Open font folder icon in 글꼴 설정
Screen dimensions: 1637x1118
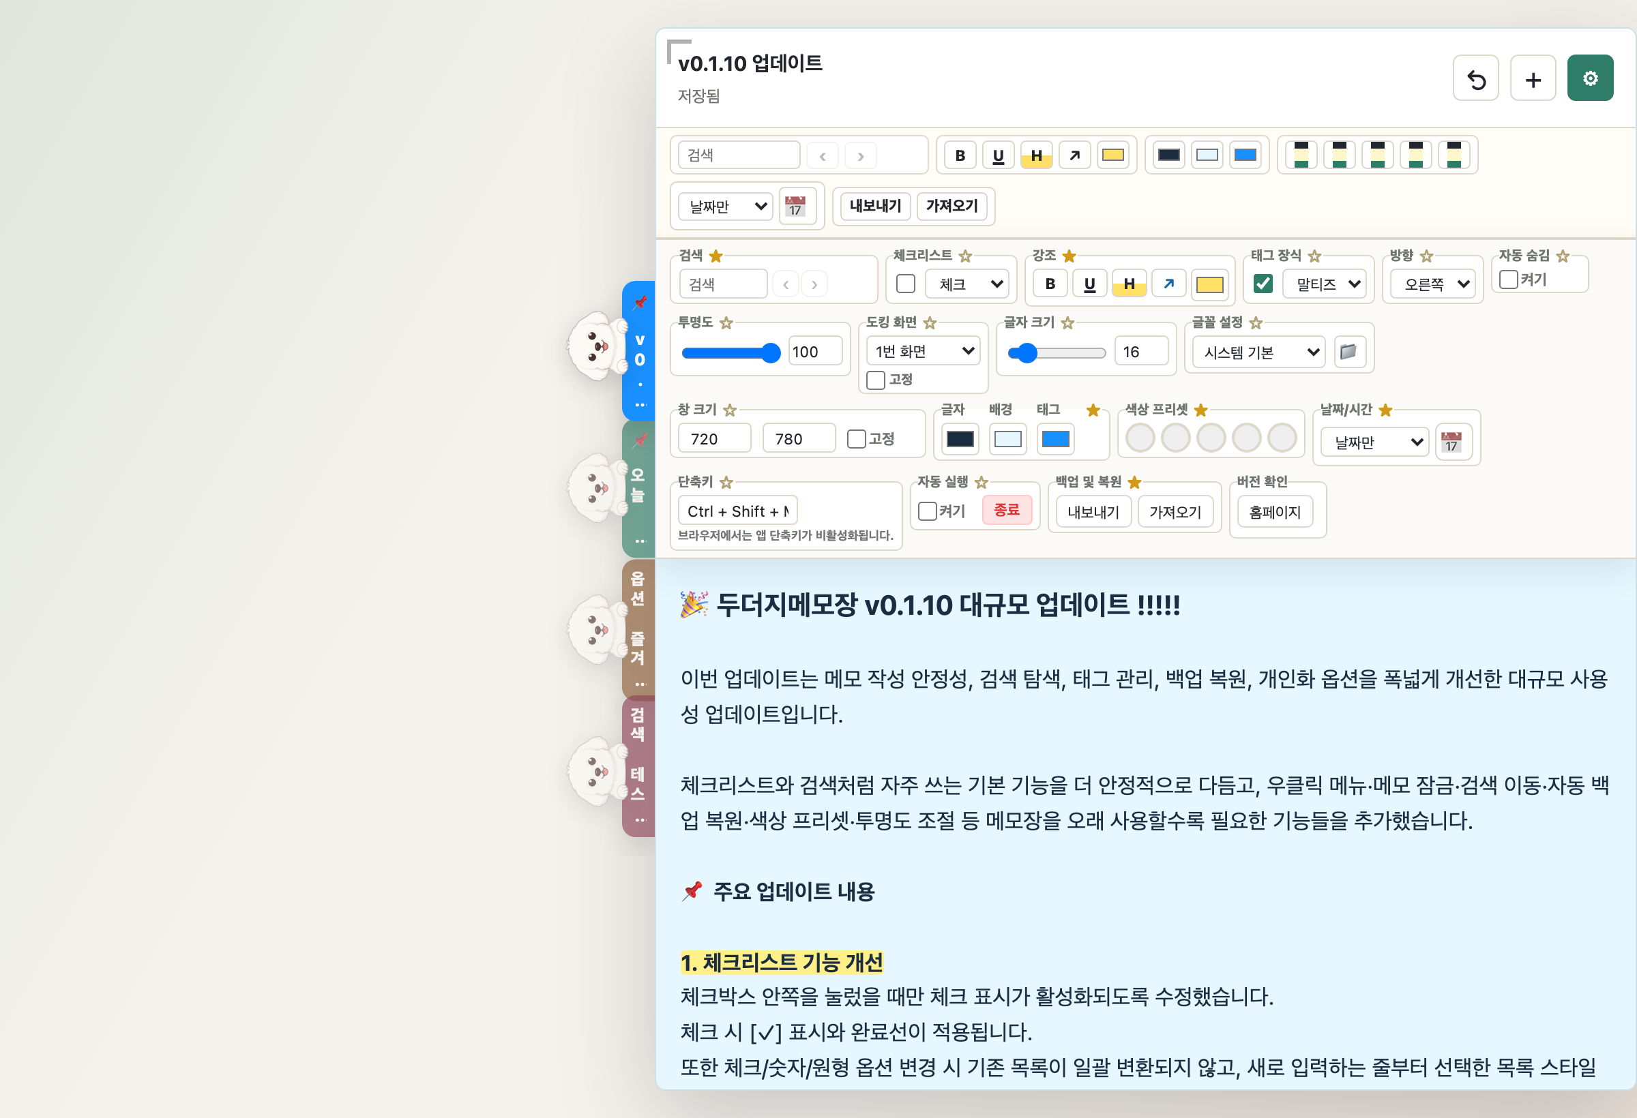(x=1348, y=351)
